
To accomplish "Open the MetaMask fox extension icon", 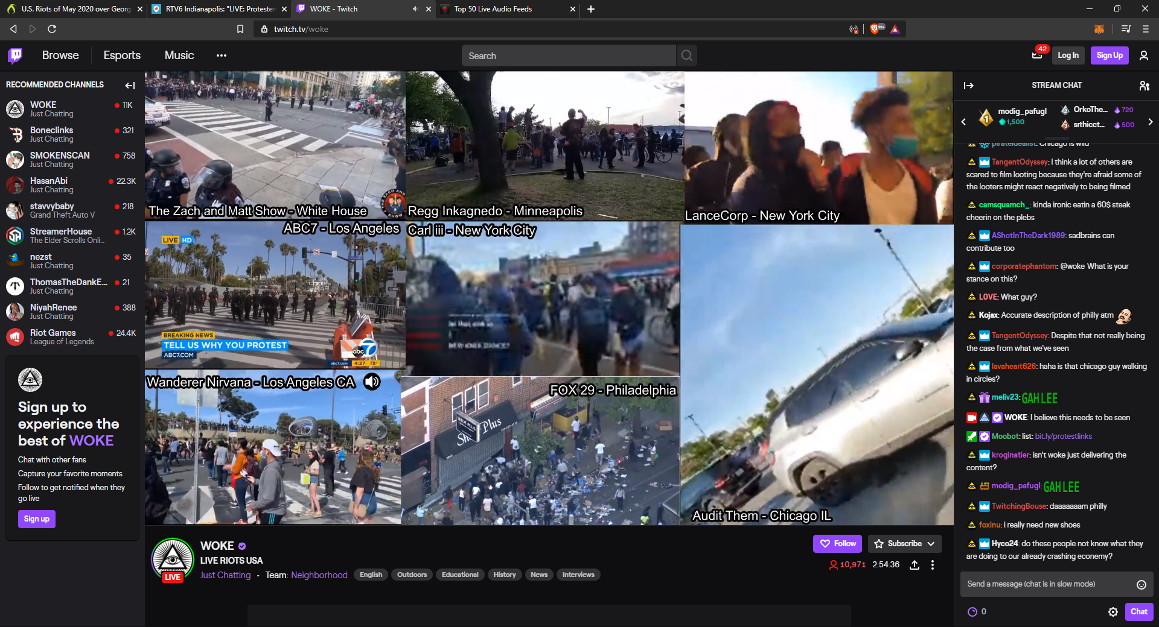I will pyautogui.click(x=1099, y=29).
